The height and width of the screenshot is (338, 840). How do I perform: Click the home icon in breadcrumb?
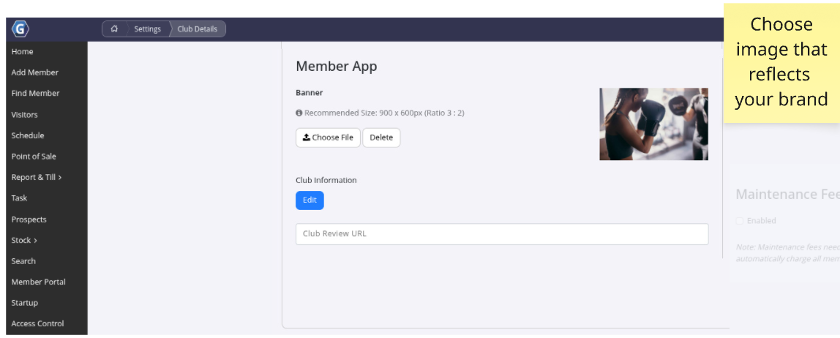[x=114, y=29]
